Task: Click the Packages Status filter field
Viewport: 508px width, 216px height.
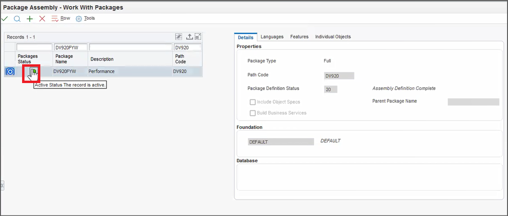Action: click(x=34, y=48)
